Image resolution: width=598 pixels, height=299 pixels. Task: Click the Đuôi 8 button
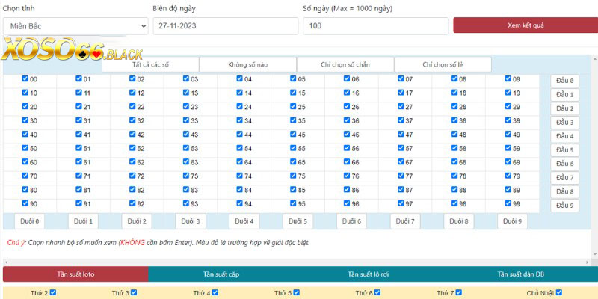click(459, 221)
